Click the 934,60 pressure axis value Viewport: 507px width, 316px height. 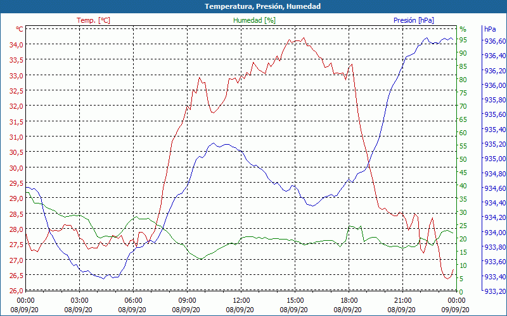coord(495,188)
